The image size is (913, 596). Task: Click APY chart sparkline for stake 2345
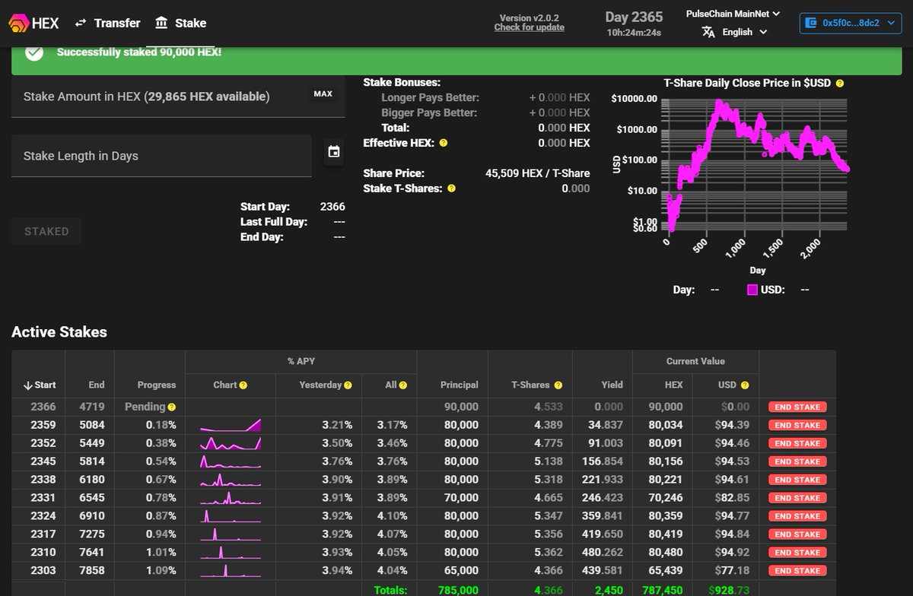tap(231, 461)
